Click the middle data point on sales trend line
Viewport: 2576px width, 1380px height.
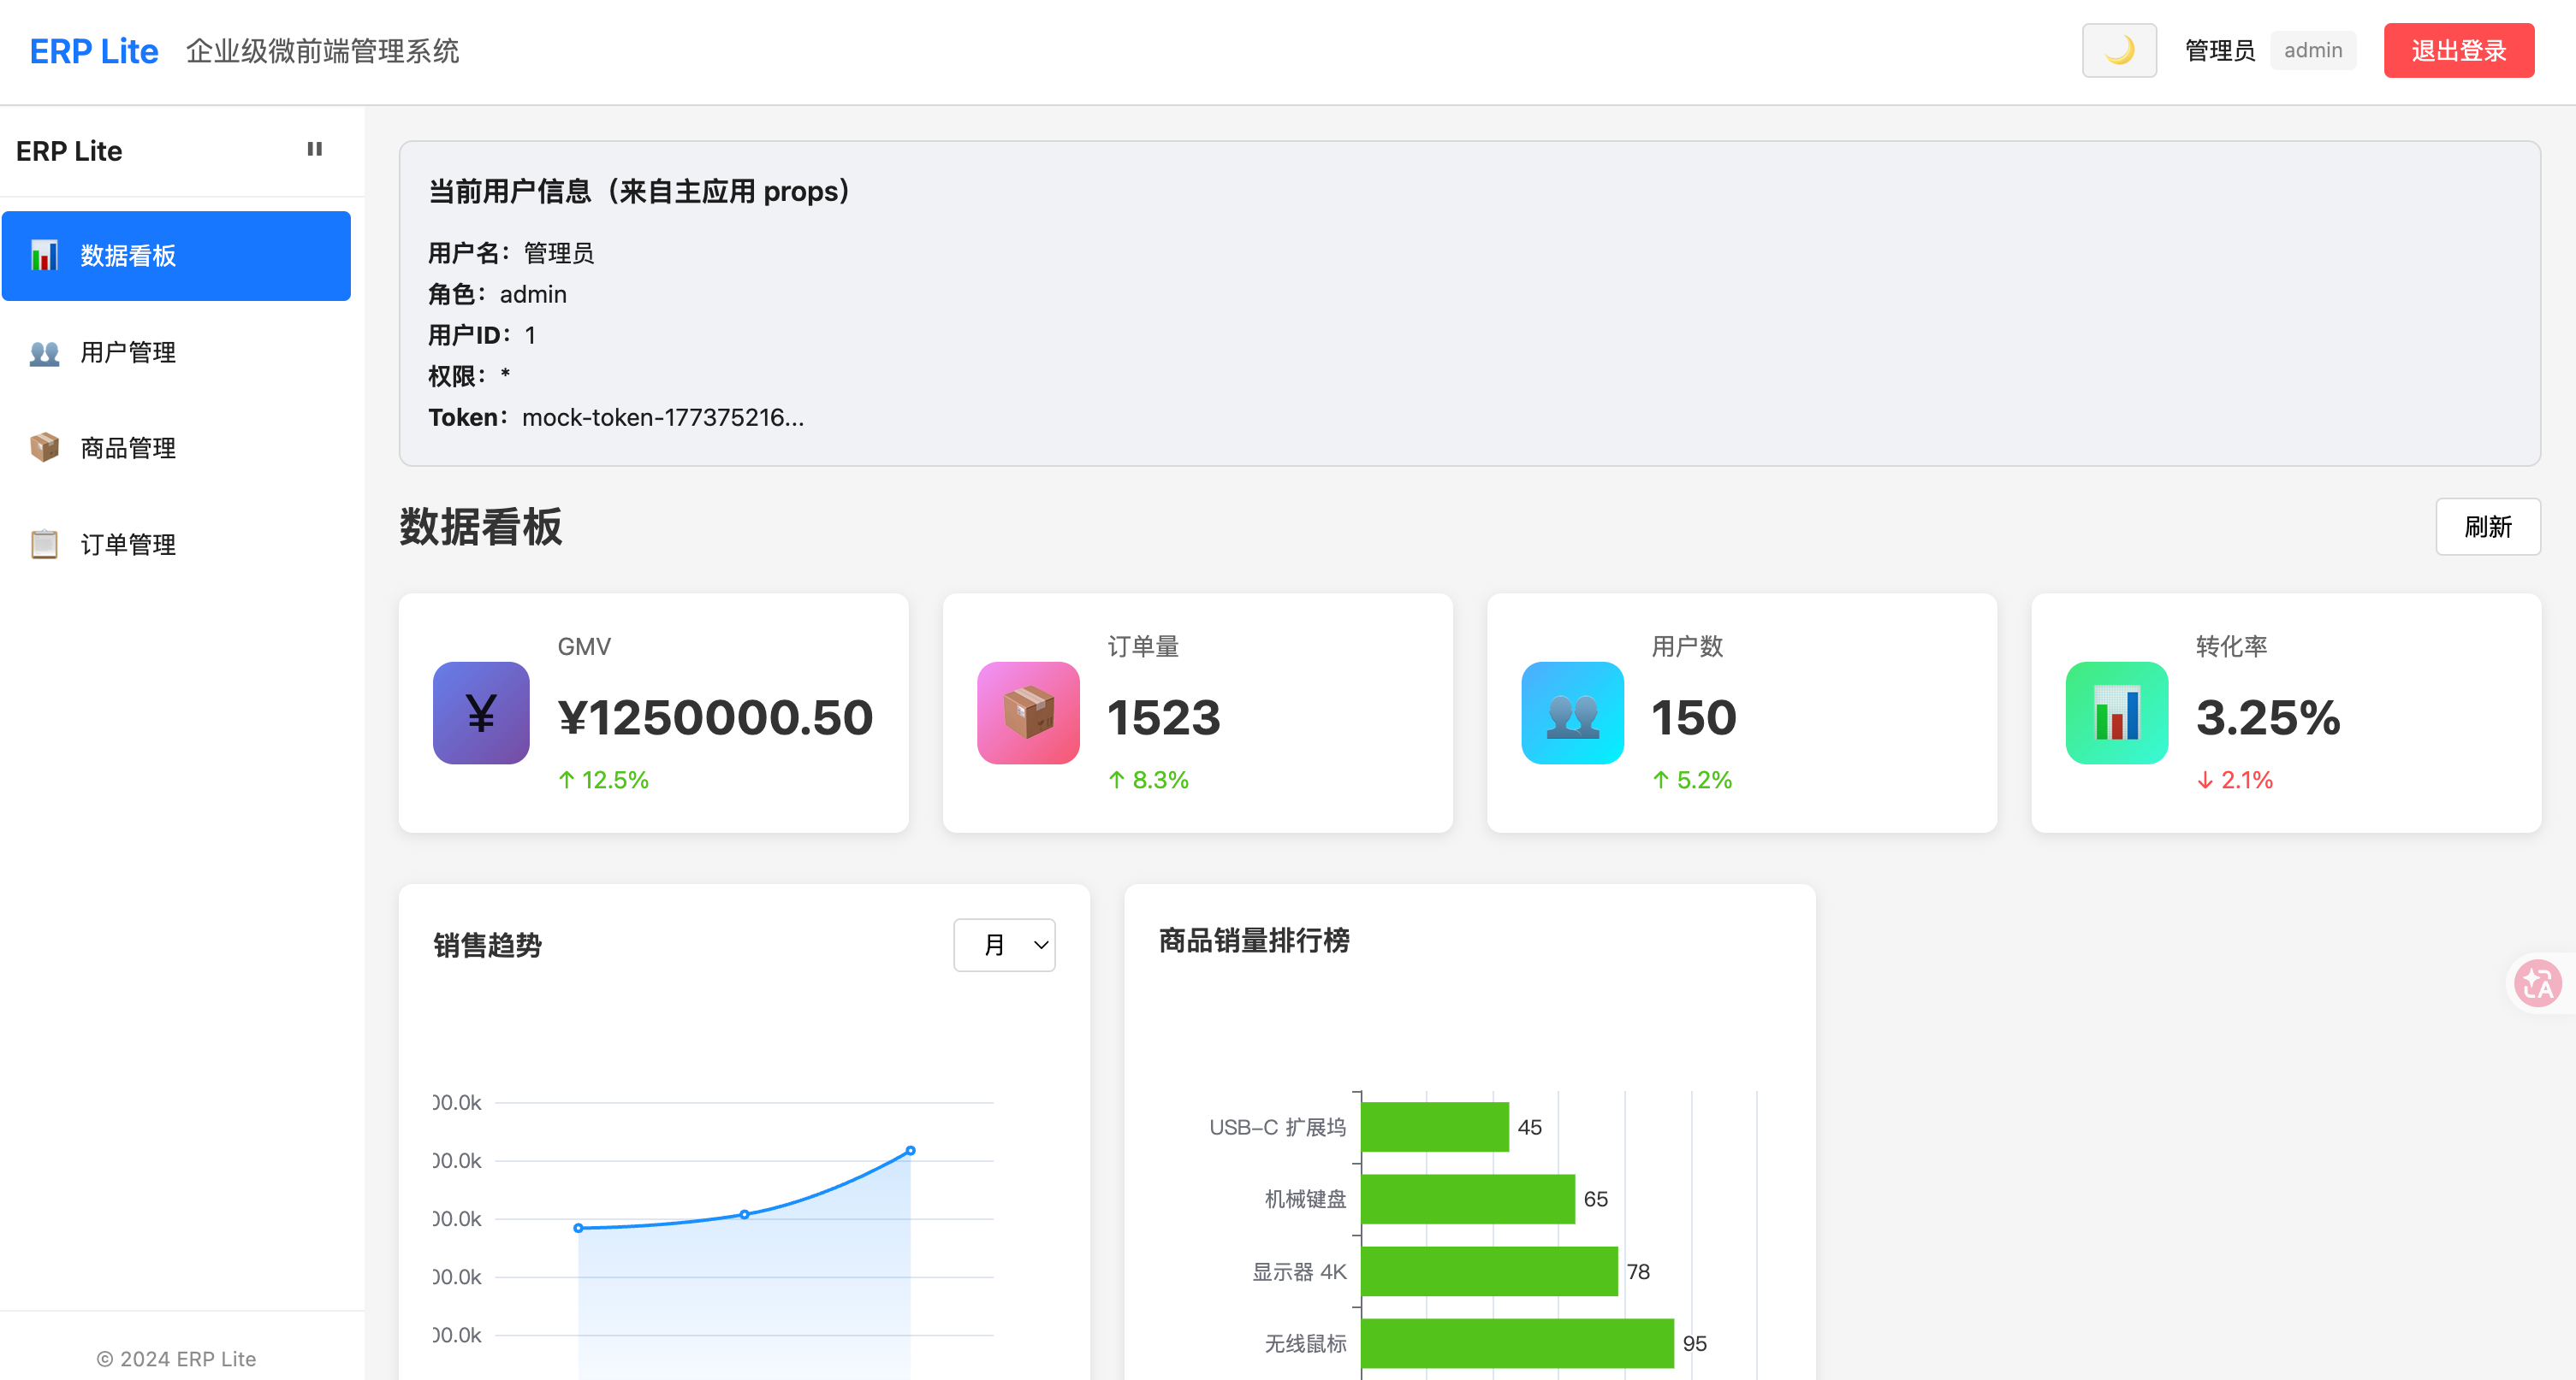click(744, 1215)
